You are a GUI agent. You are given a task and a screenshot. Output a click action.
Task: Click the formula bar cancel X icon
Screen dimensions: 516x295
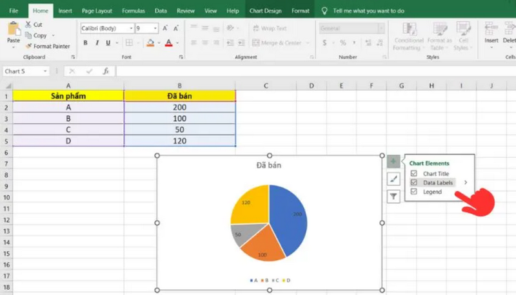point(72,71)
